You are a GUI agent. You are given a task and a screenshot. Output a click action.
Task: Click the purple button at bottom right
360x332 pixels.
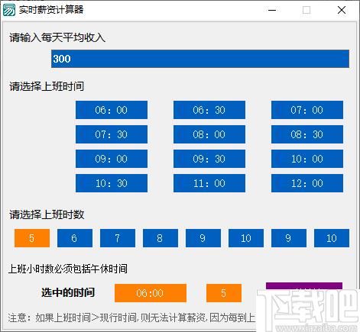click(304, 285)
